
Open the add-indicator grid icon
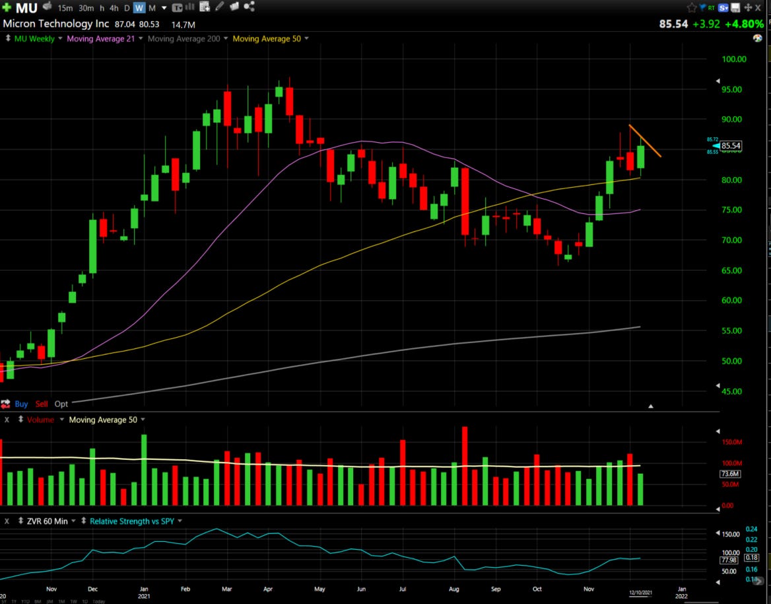(205, 7)
